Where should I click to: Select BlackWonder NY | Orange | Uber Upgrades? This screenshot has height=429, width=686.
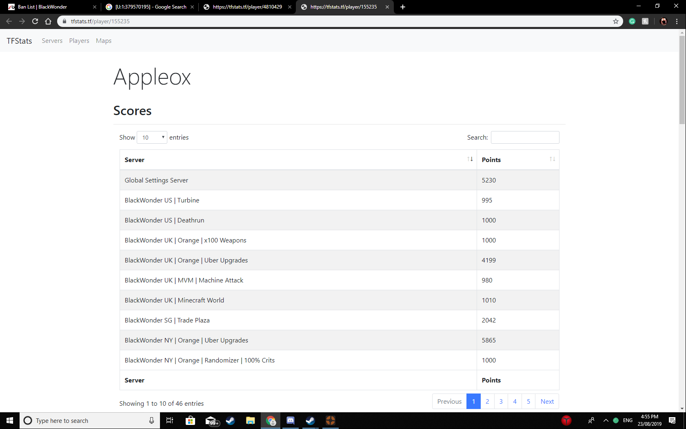(x=186, y=340)
